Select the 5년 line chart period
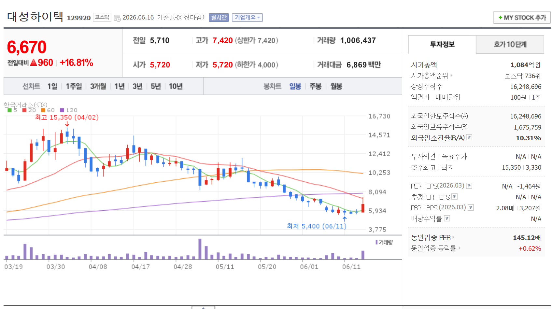 pos(156,86)
